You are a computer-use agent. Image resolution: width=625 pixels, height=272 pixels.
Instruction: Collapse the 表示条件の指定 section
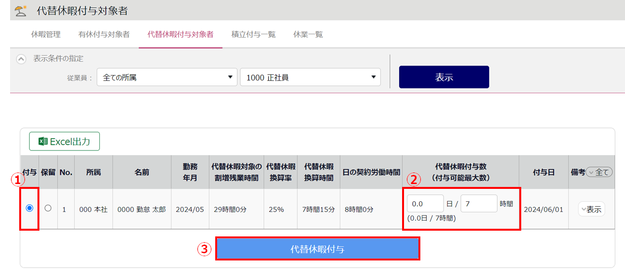point(21,59)
